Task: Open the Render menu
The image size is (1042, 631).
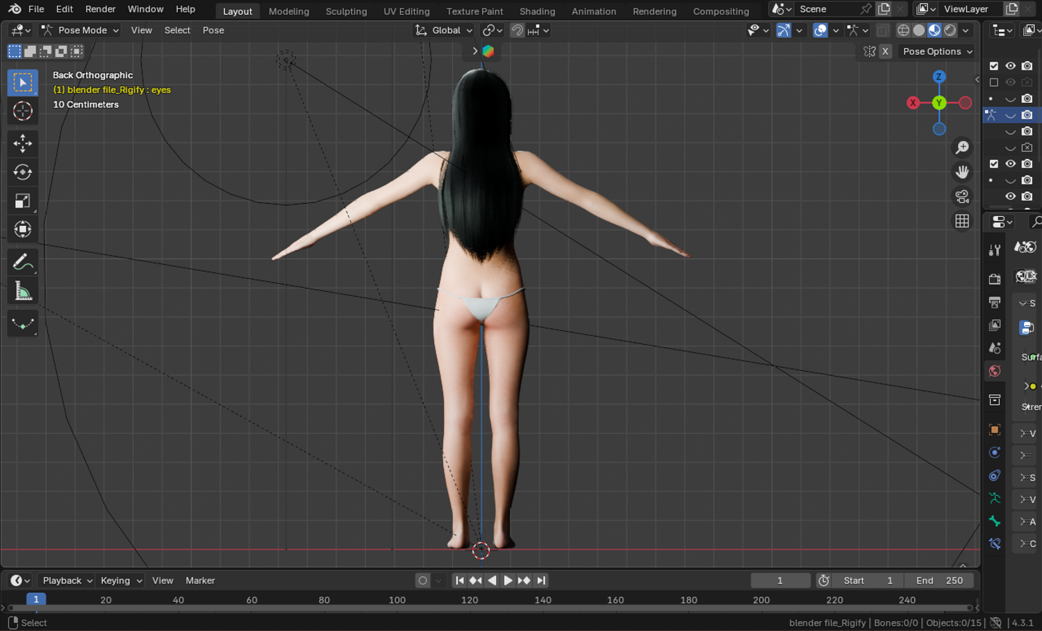Action: point(100,9)
